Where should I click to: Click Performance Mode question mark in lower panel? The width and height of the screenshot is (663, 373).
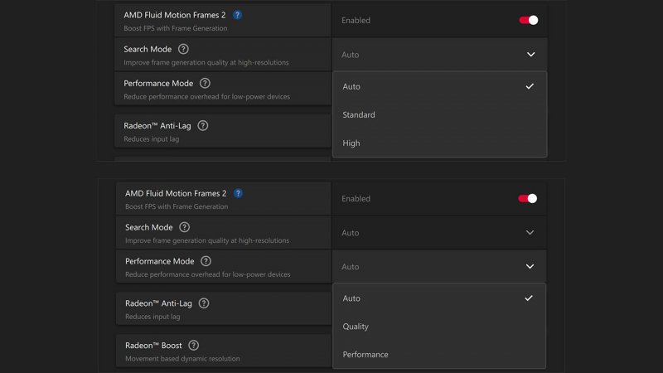tap(206, 261)
